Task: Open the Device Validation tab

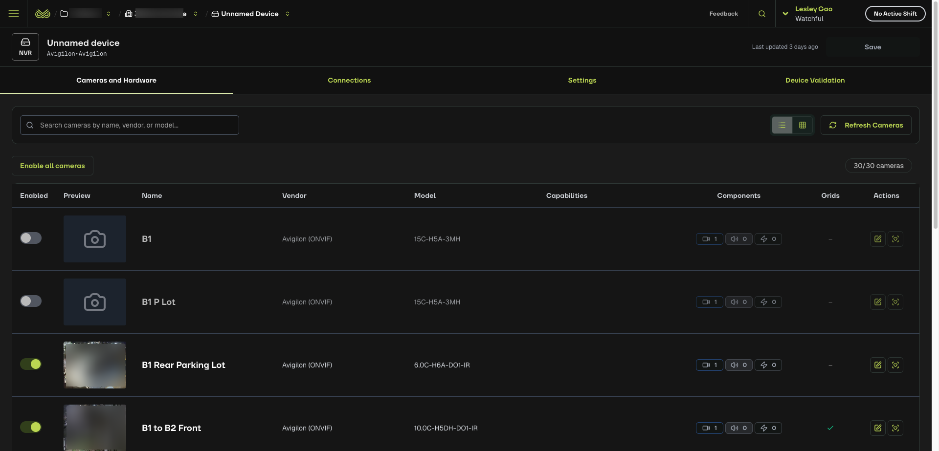Action: 815,80
